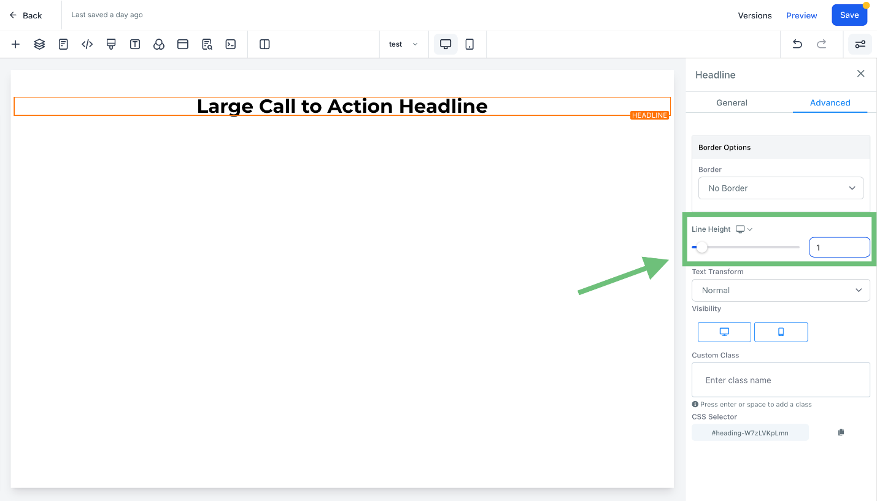This screenshot has height=501, width=877.
Task: Open the layers stack icon
Action: (x=39, y=44)
